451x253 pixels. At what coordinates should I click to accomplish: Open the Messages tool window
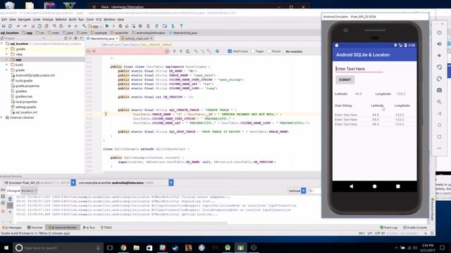point(12,228)
